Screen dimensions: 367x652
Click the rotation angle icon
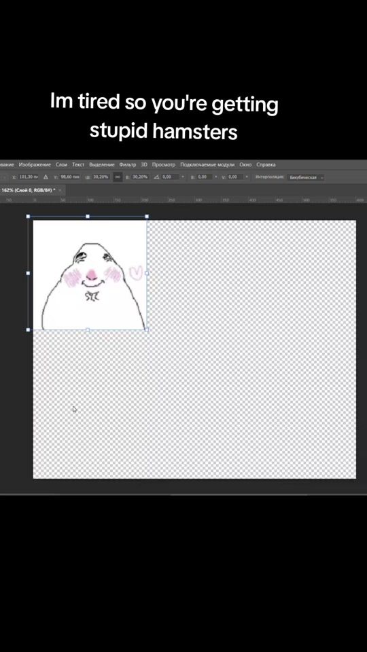click(x=156, y=177)
